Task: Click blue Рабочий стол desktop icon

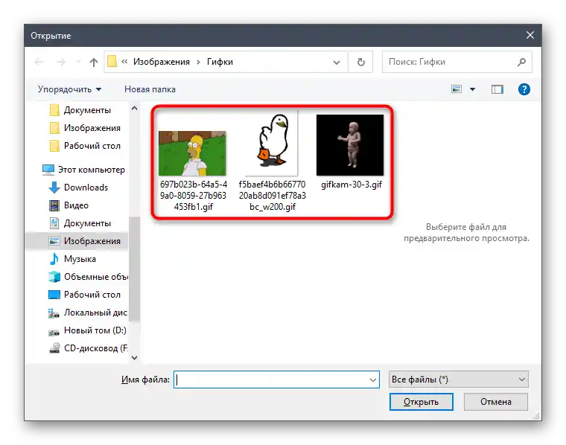Action: click(54, 295)
